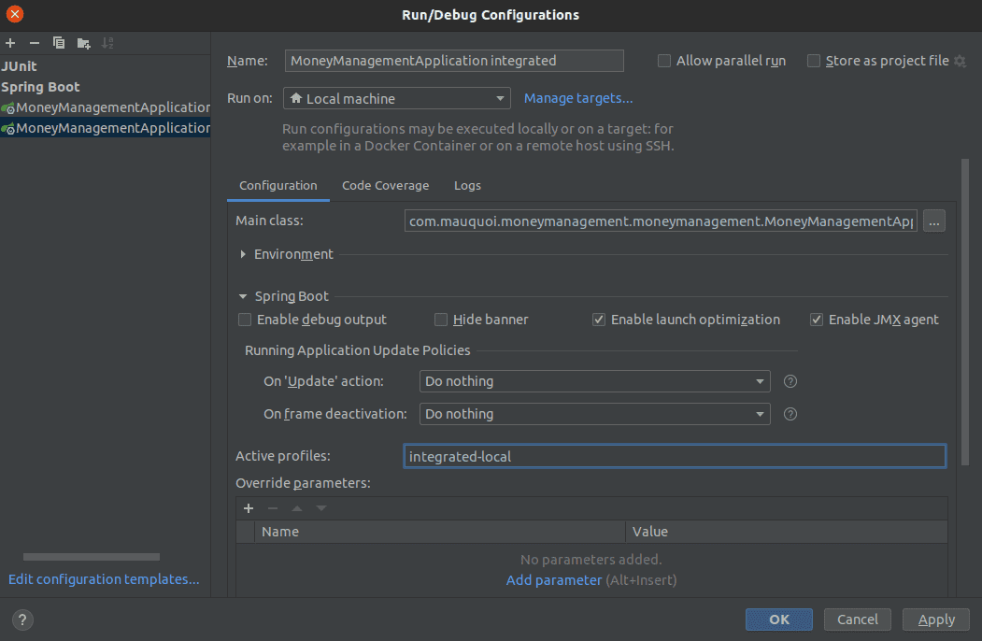982x641 pixels.
Task: Click the configuration list horizontal scrollbar
Action: tap(92, 556)
